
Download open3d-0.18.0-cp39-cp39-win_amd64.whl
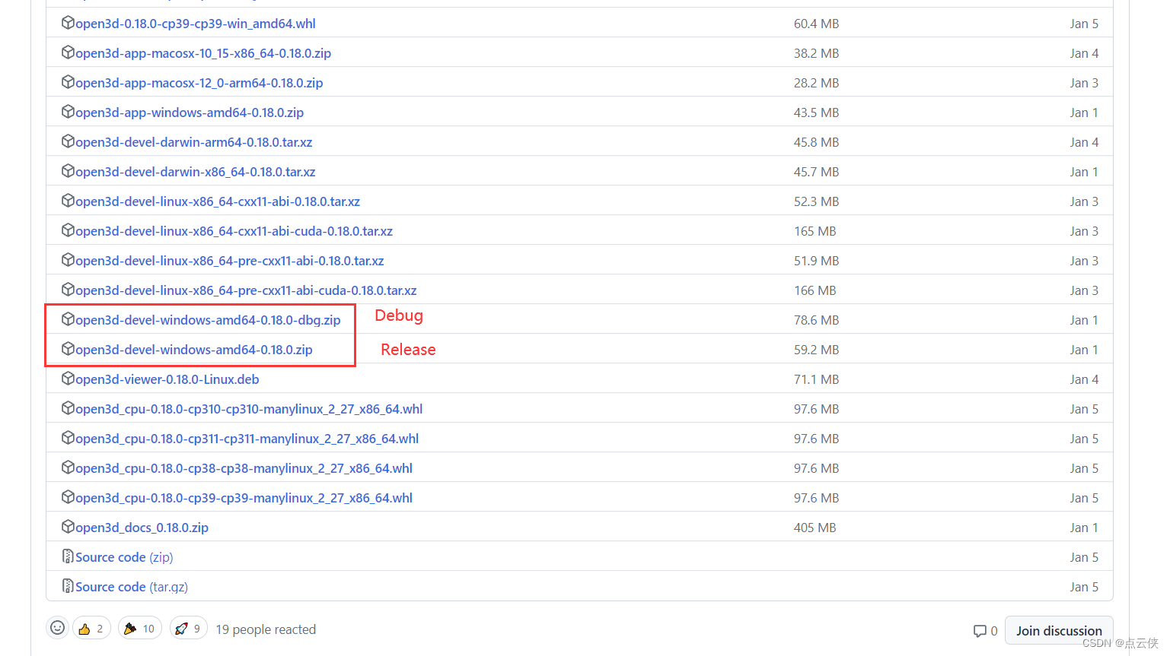pos(195,23)
